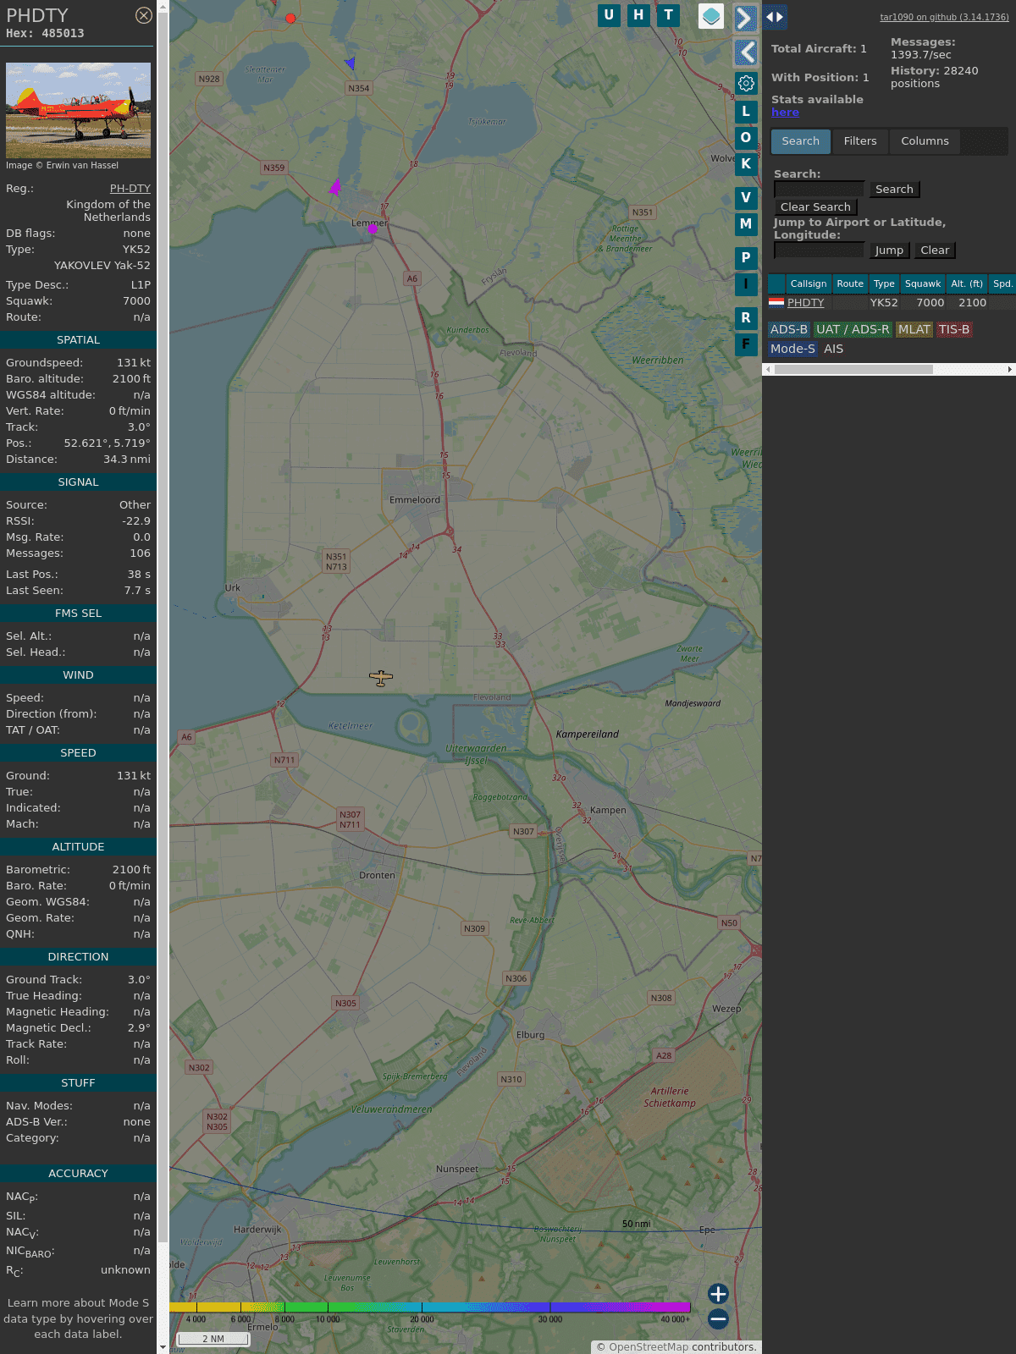The height and width of the screenshot is (1354, 1016).
Task: Click the Squawk 7000 value in info panel
Action: 136,301
